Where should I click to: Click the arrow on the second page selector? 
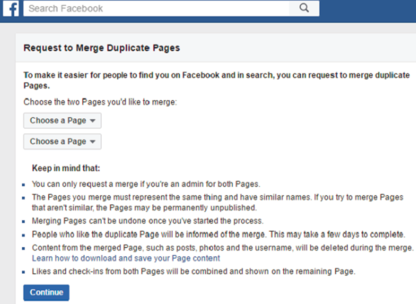tap(92, 142)
